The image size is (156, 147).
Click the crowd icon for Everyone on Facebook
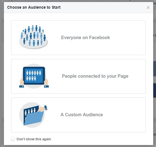(x=33, y=37)
